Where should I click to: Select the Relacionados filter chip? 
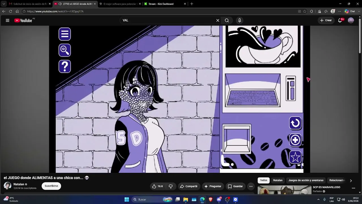[337, 180]
